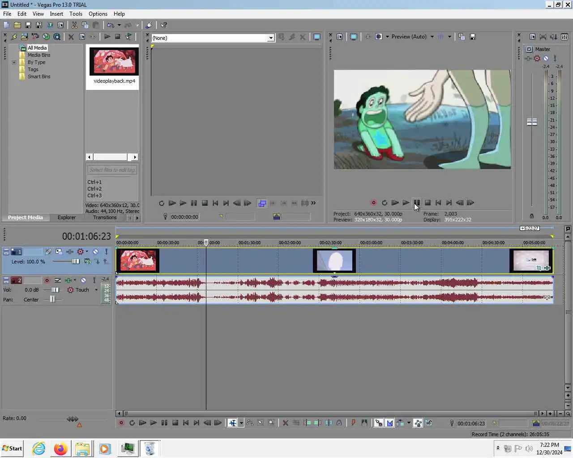
Task: Click Go to Start in timeline transport
Action: point(186,423)
